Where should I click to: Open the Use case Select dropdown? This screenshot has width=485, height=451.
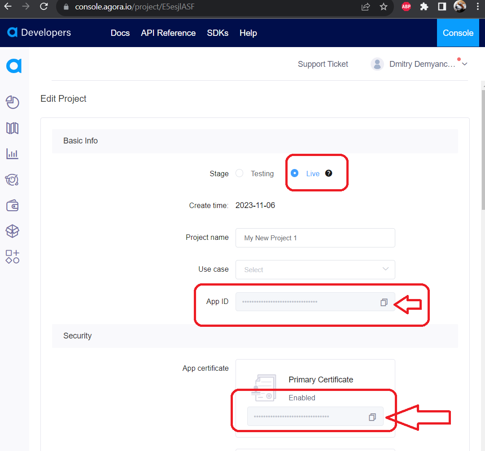click(x=315, y=269)
